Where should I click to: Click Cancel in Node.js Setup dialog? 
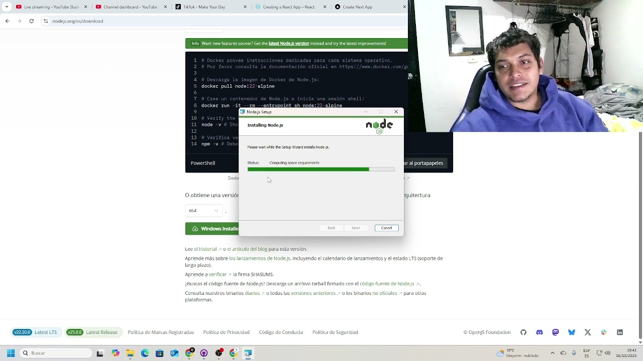(x=386, y=228)
